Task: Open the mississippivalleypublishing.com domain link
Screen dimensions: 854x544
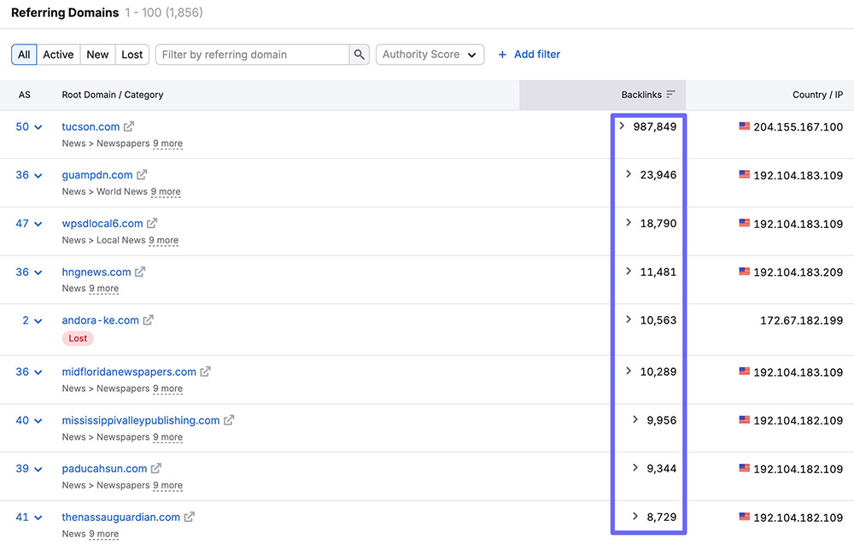Action: (x=141, y=420)
